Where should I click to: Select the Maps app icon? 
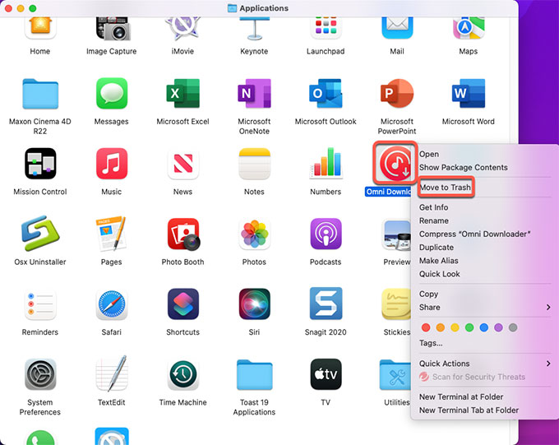[x=469, y=28]
